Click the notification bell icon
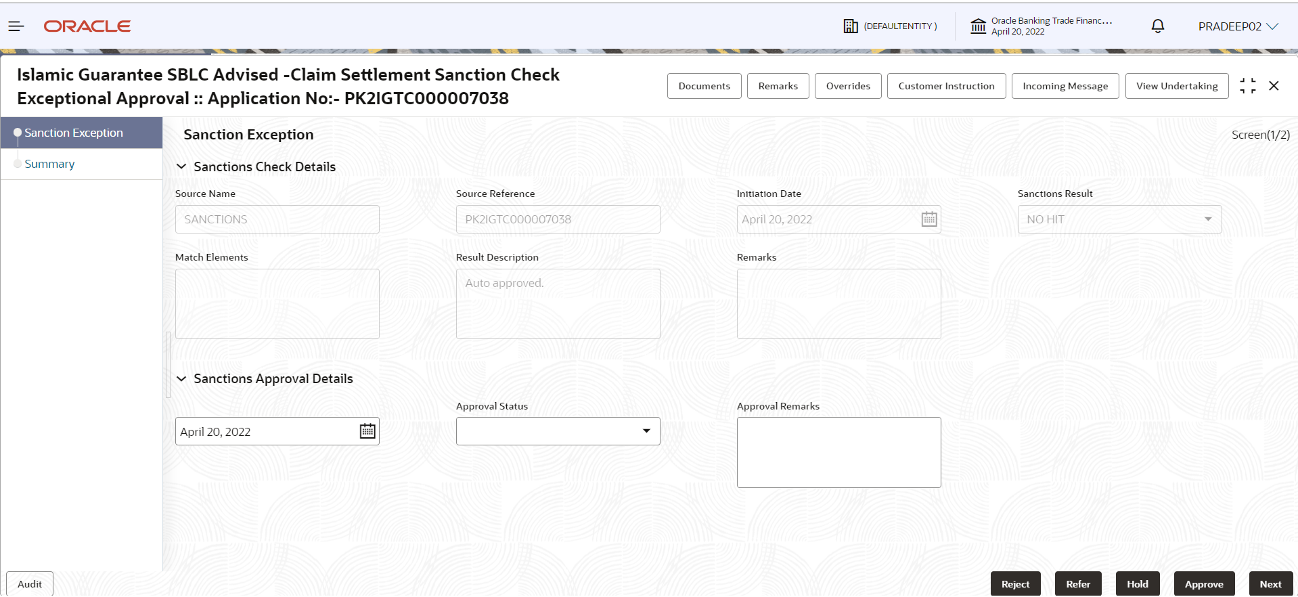The width and height of the screenshot is (1298, 597). (x=1158, y=26)
